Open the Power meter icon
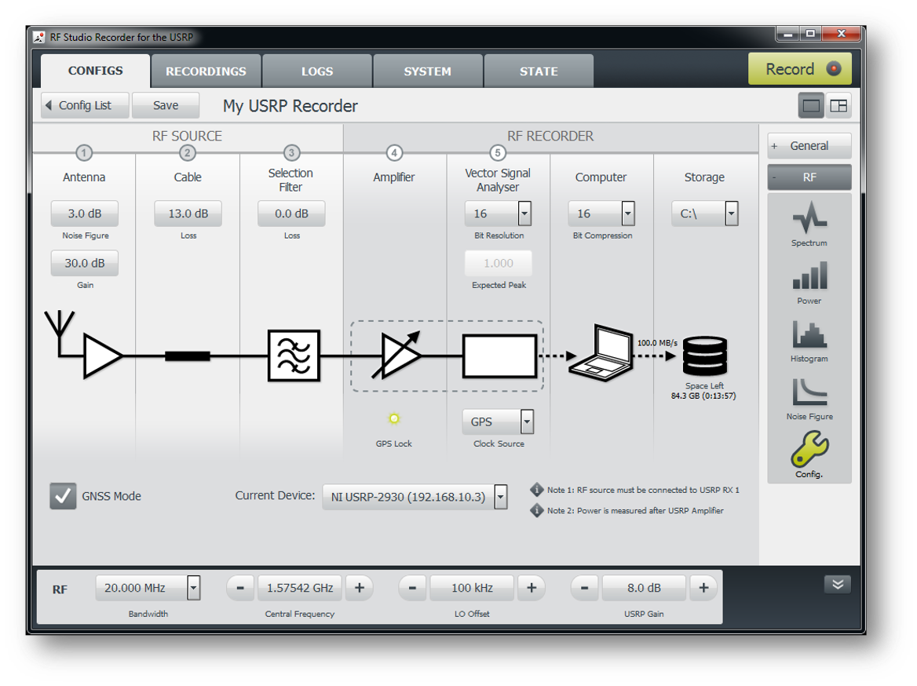This screenshot has width=917, height=686. click(809, 276)
